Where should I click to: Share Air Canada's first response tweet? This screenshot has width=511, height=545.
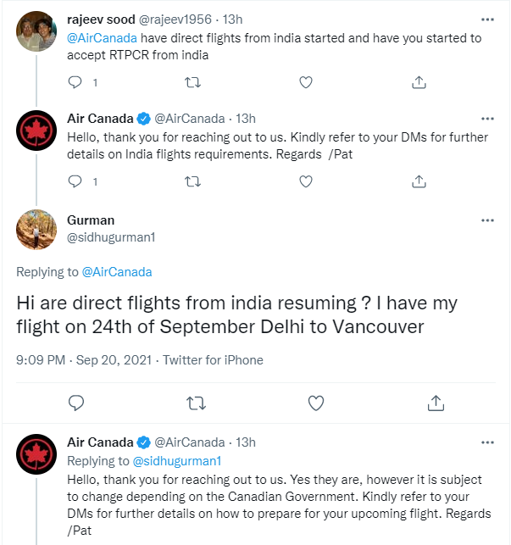pos(419,181)
